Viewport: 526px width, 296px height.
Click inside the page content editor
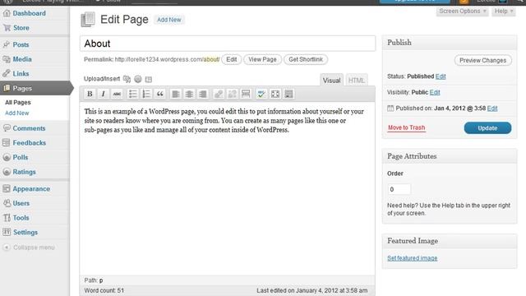point(227,188)
